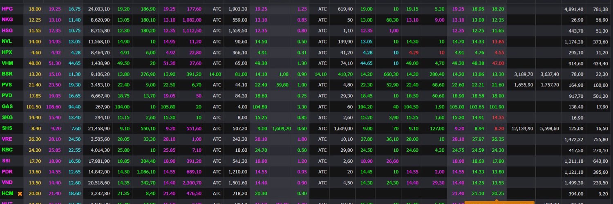The image size is (613, 204).
Task: Click 1,211,18 in the SSI row
Action: [x=574, y=161]
